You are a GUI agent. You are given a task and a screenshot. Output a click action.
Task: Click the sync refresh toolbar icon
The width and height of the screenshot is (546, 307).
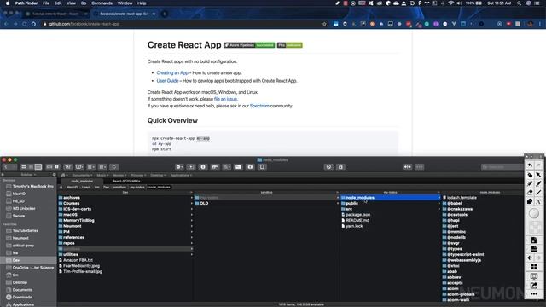114,167
